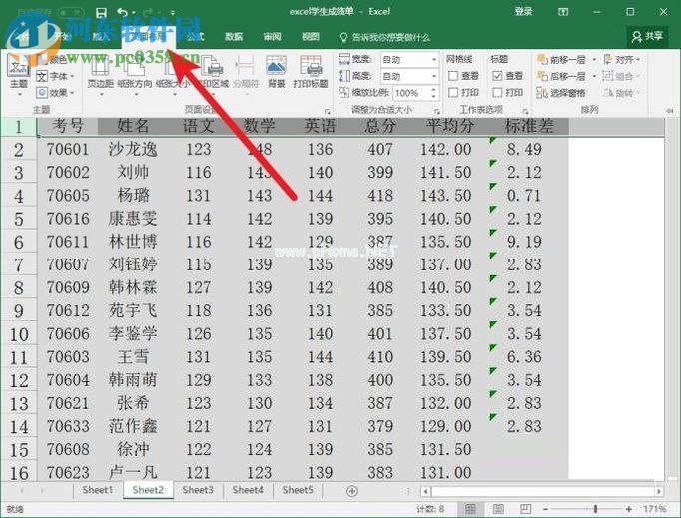The image size is (681, 518).
Task: Customize the Quick Access Toolbar dropdown
Action: click(x=173, y=13)
